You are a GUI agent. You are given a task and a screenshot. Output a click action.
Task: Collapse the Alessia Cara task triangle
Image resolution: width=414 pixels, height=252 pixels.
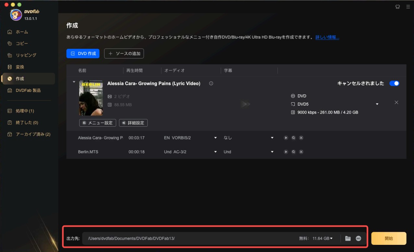point(74,82)
